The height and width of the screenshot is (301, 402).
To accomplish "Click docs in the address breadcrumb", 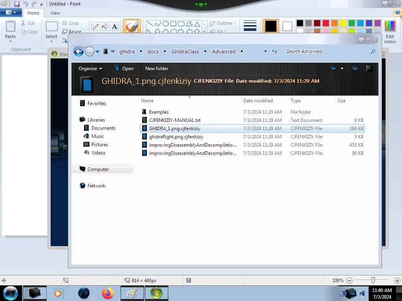I will pyautogui.click(x=153, y=51).
